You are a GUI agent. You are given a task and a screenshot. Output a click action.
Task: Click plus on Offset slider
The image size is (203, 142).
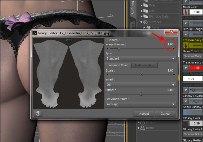click(174, 94)
